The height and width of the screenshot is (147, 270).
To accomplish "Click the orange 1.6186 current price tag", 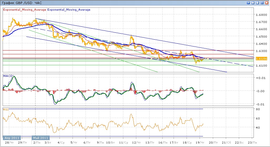I will tap(259, 59).
